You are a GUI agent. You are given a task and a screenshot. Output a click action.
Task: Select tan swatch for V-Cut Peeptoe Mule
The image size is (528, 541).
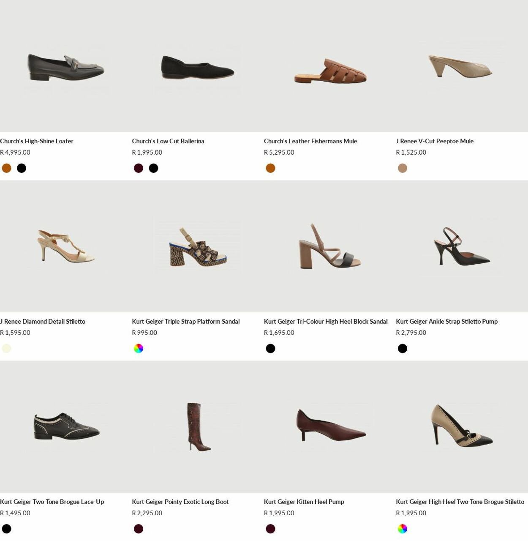[403, 168]
